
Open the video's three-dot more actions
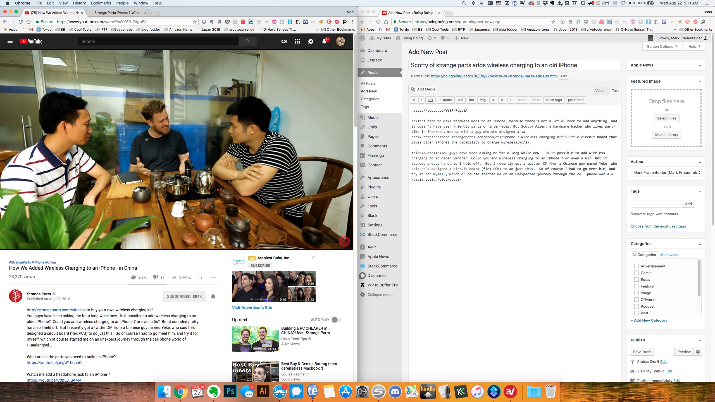[x=213, y=277]
